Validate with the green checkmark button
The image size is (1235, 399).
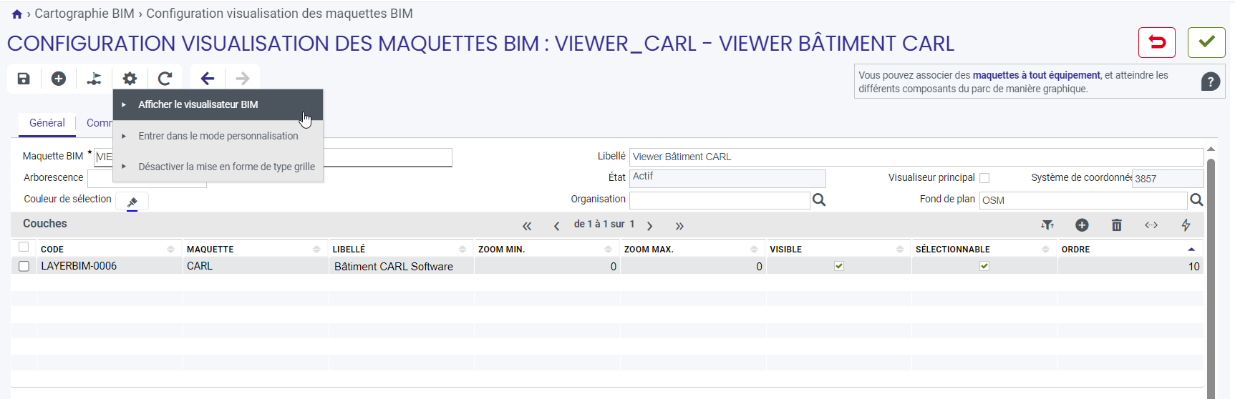click(1206, 43)
